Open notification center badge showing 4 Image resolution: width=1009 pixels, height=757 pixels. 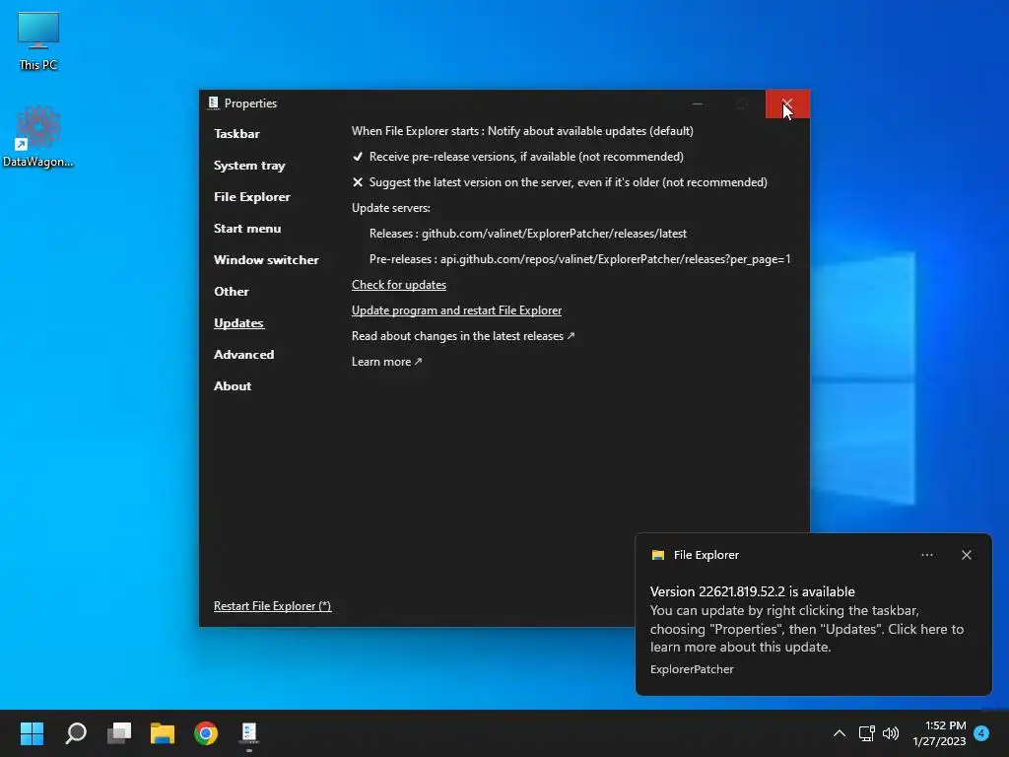(x=981, y=733)
